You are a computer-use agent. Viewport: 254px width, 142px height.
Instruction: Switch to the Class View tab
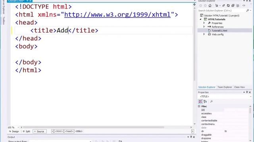[x=239, y=87]
